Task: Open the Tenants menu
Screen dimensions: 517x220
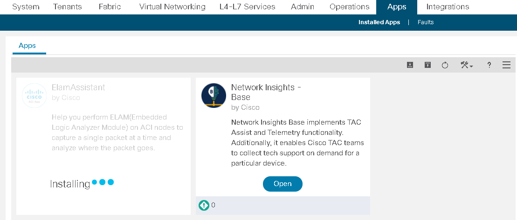Action: 69,7
